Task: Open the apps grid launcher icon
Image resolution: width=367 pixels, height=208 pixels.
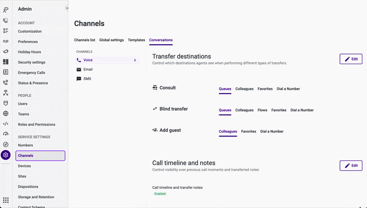Action: click(x=6, y=200)
